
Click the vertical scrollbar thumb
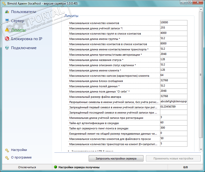(x=201, y=74)
